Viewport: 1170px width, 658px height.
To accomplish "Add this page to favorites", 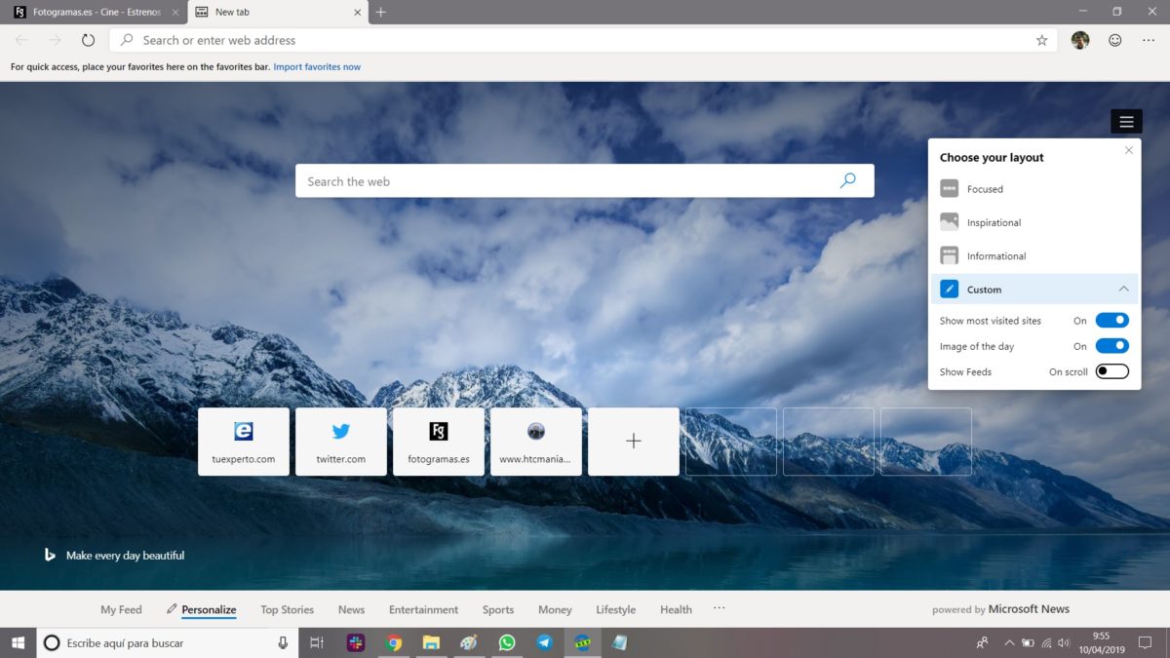I will [1041, 40].
